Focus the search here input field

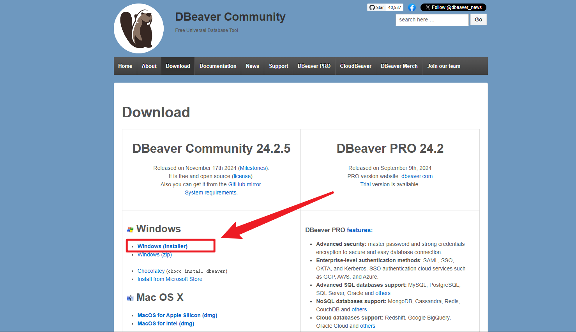432,19
